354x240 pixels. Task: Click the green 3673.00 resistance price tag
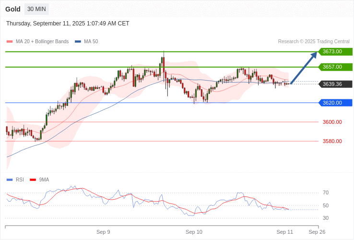point(335,52)
